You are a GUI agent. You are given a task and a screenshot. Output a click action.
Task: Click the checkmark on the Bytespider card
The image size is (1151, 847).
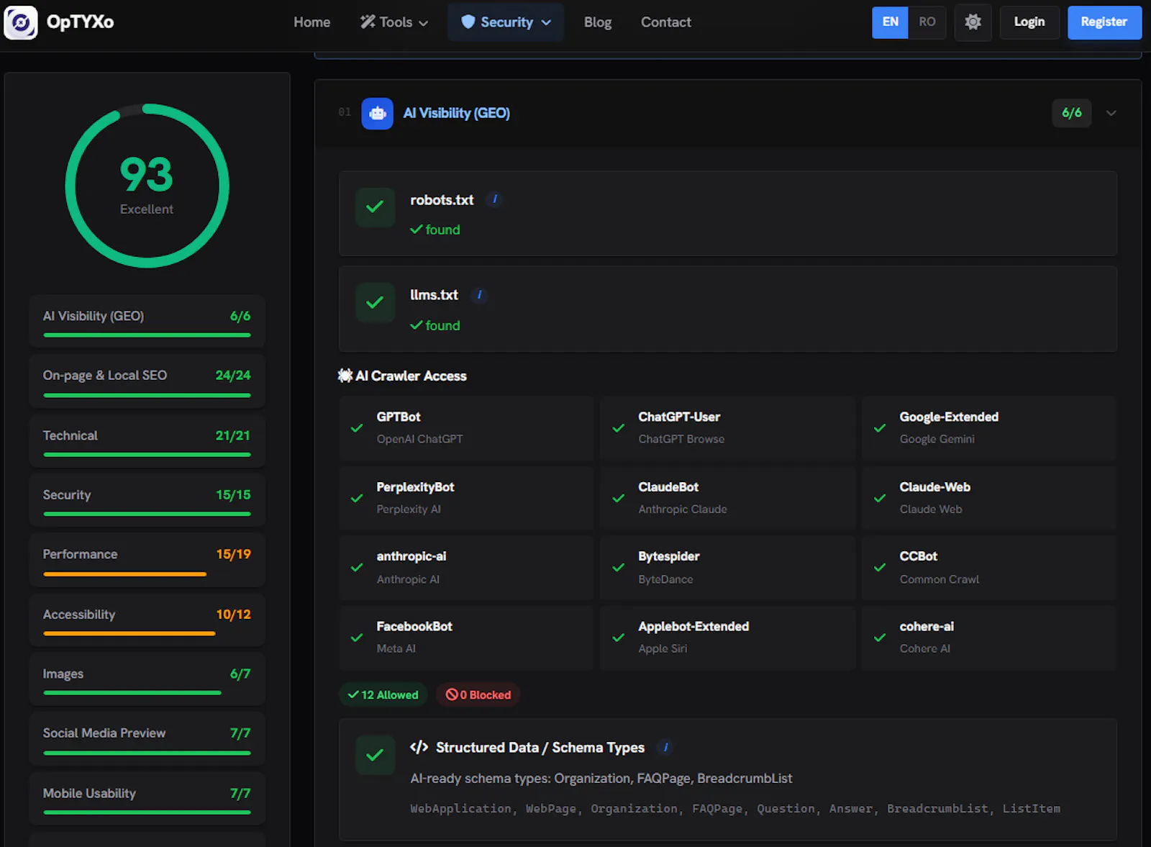pos(618,568)
